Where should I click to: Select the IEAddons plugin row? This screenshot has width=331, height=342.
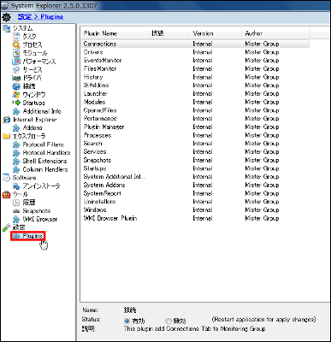tap(195, 85)
